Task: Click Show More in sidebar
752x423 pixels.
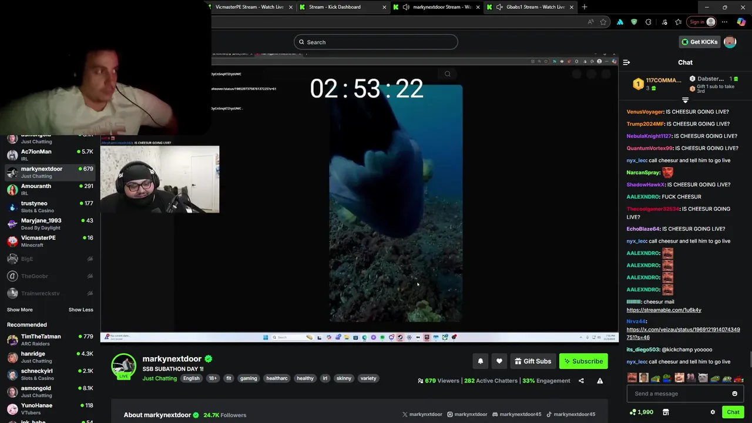Action: (19, 310)
